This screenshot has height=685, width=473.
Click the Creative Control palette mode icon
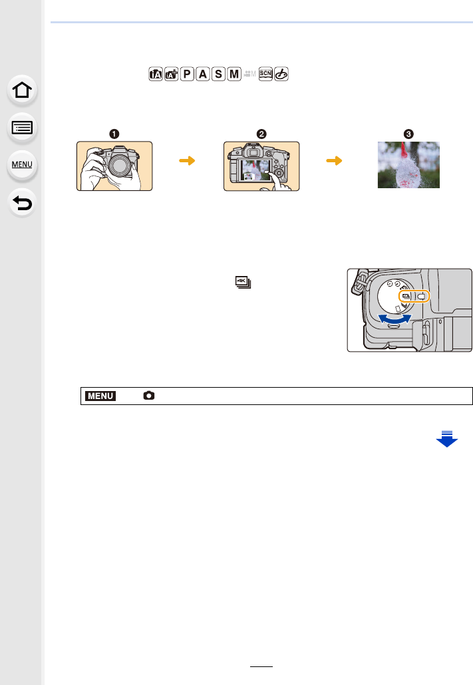[281, 74]
